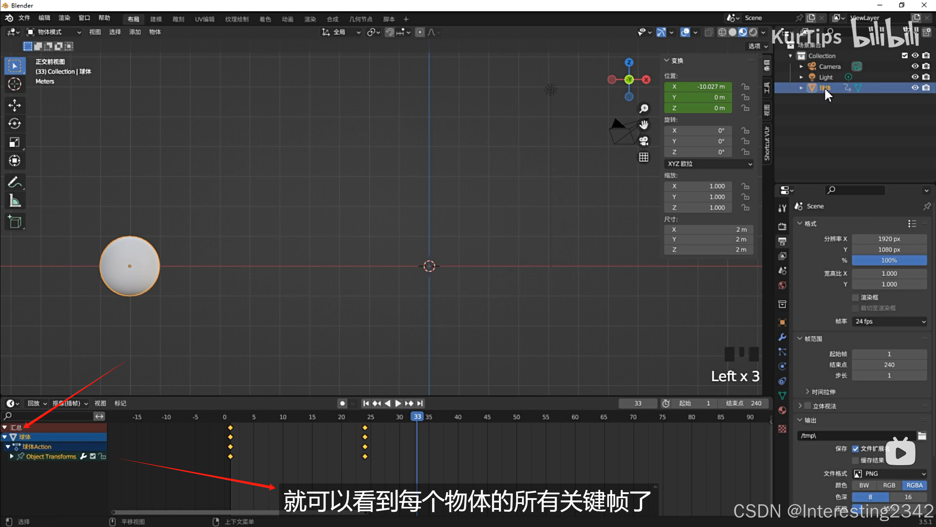Open the 文件 menu
The image size is (936, 527).
[24, 18]
